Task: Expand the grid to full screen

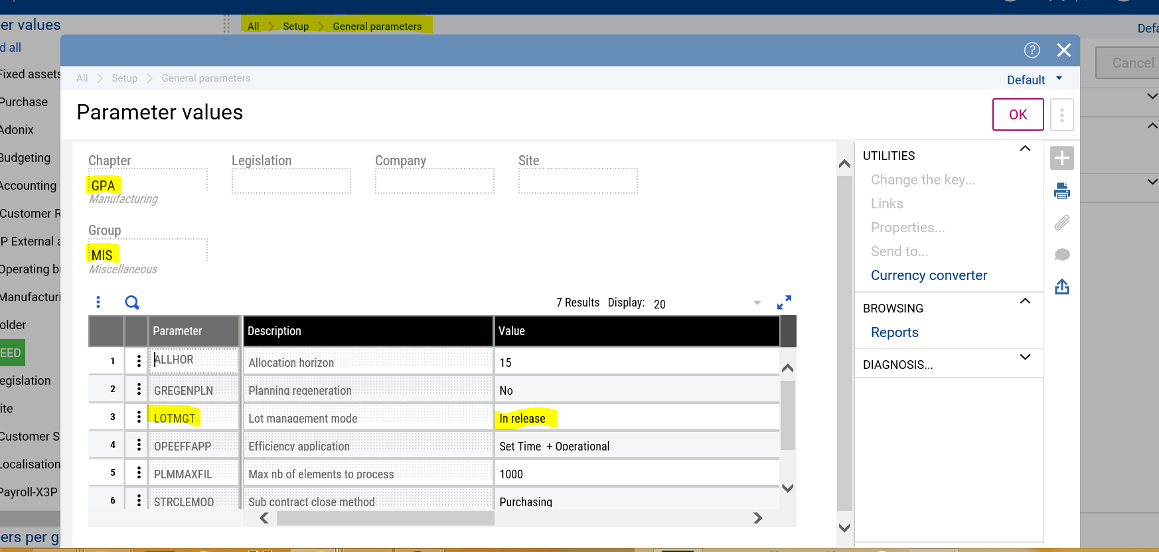Action: pyautogui.click(x=784, y=303)
